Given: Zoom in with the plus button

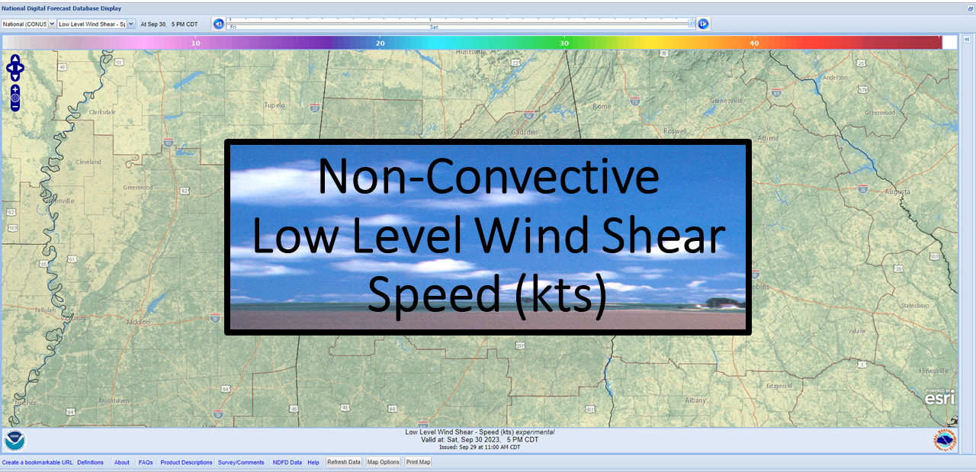Looking at the screenshot, I should [15, 89].
